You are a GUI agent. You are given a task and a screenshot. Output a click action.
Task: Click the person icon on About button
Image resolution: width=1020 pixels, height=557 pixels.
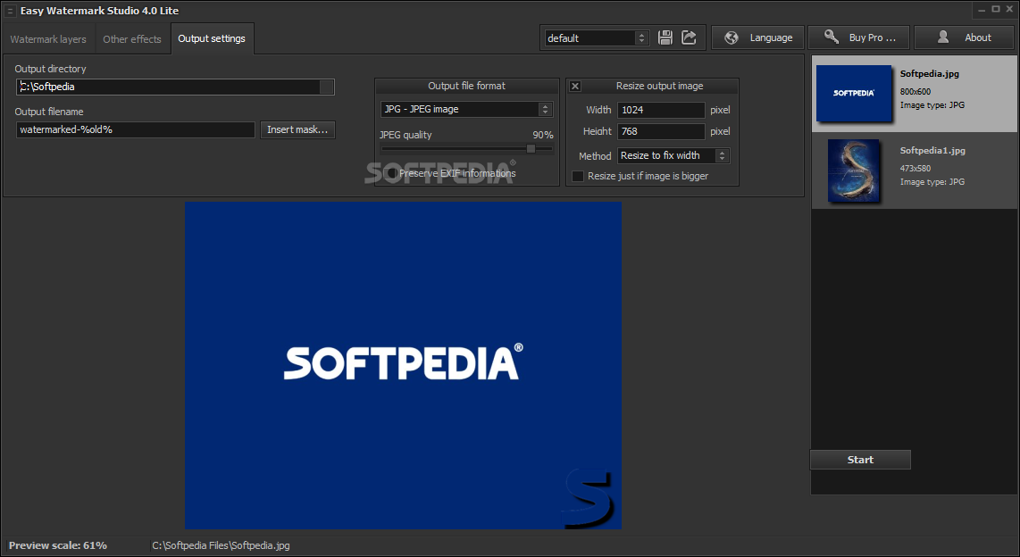pos(942,37)
